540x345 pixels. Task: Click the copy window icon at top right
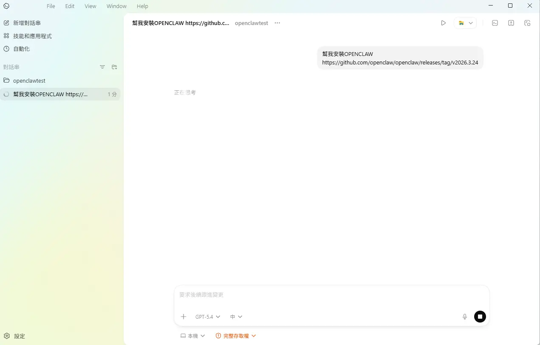tap(527, 23)
